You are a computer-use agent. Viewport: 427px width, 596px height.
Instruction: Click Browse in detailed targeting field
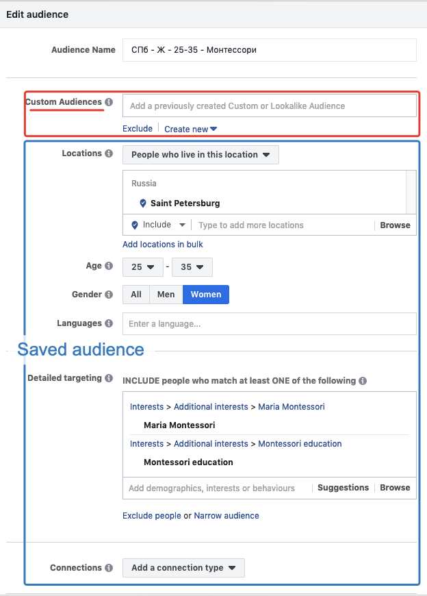point(395,488)
